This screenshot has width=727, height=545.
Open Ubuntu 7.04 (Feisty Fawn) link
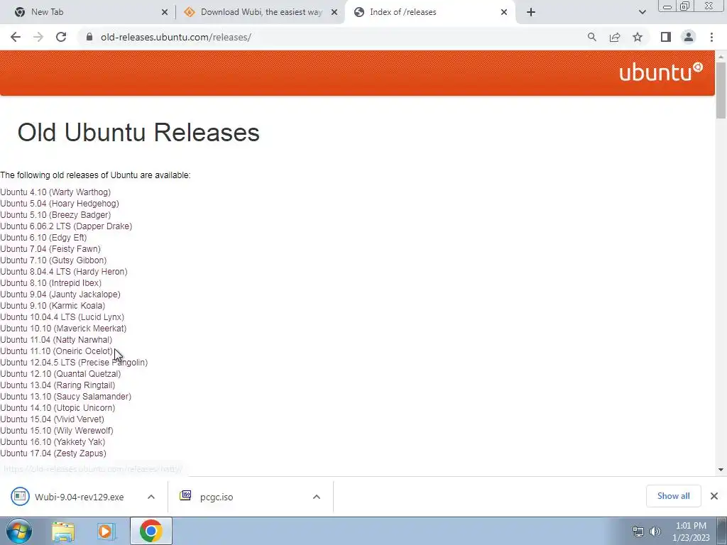(50, 249)
